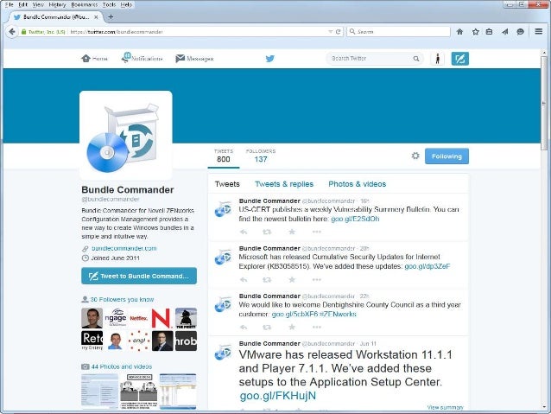Reply to the US-CERT bulletin tweet

point(244,232)
